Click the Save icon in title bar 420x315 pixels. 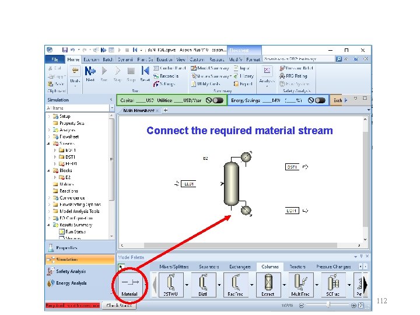point(65,50)
